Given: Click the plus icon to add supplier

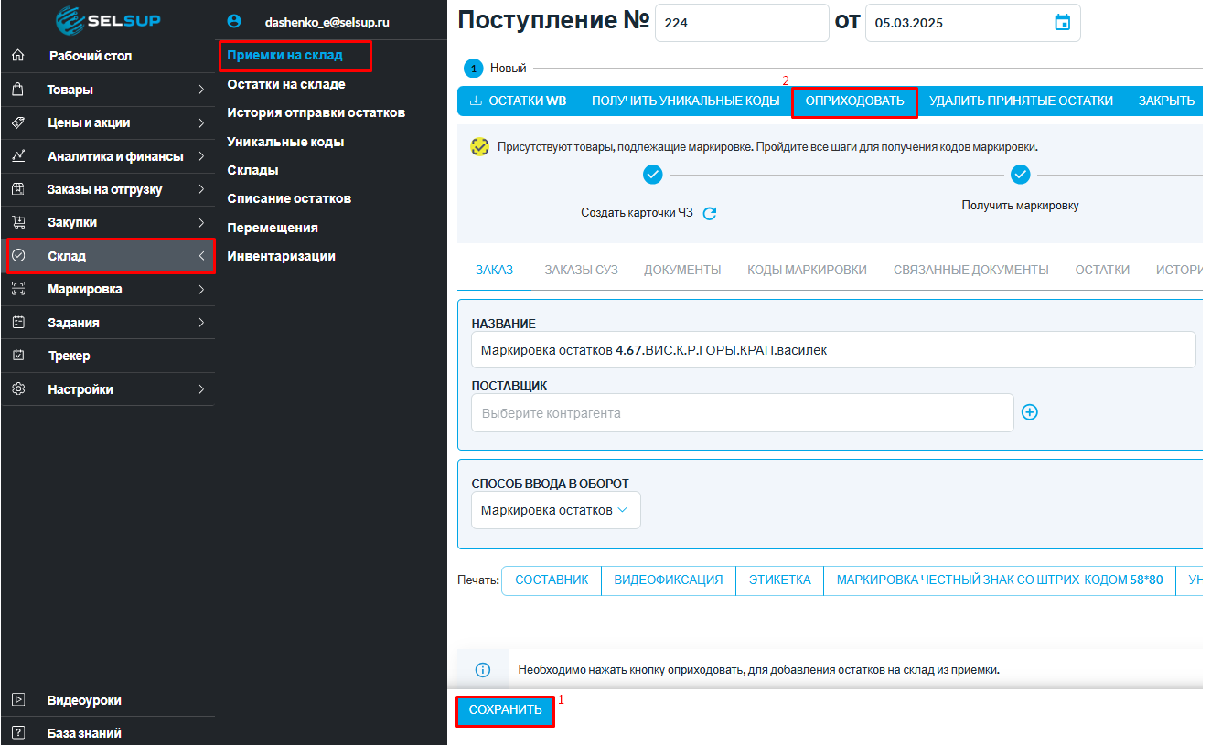Looking at the screenshot, I should click(x=1030, y=412).
